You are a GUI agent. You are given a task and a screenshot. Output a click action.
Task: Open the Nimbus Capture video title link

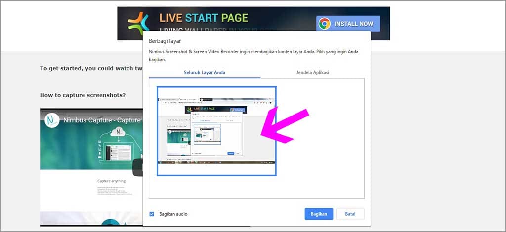102,120
